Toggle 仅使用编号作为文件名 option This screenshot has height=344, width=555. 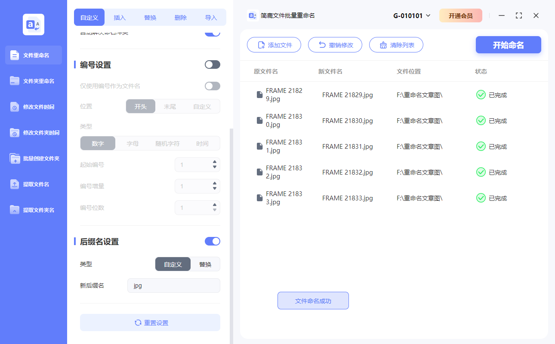[212, 86]
